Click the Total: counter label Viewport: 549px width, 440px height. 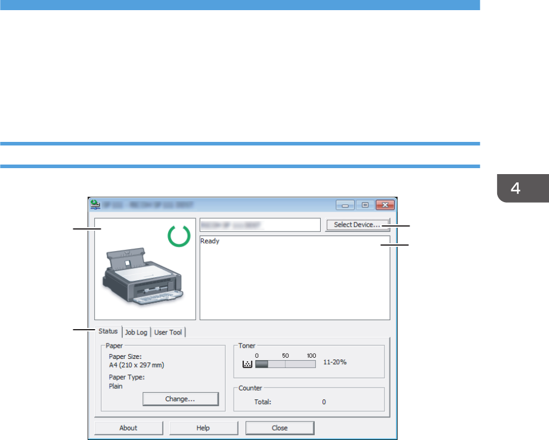[x=263, y=402]
